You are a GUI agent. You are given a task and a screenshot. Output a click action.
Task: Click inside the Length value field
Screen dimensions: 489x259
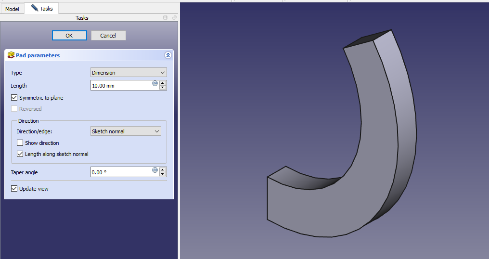(x=120, y=86)
